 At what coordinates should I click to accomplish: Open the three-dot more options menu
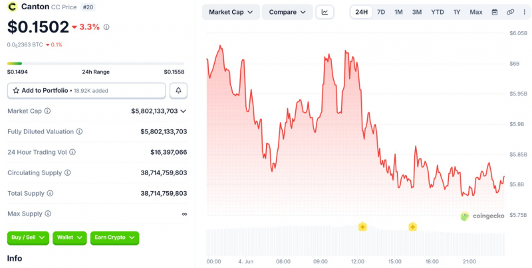tap(525, 12)
